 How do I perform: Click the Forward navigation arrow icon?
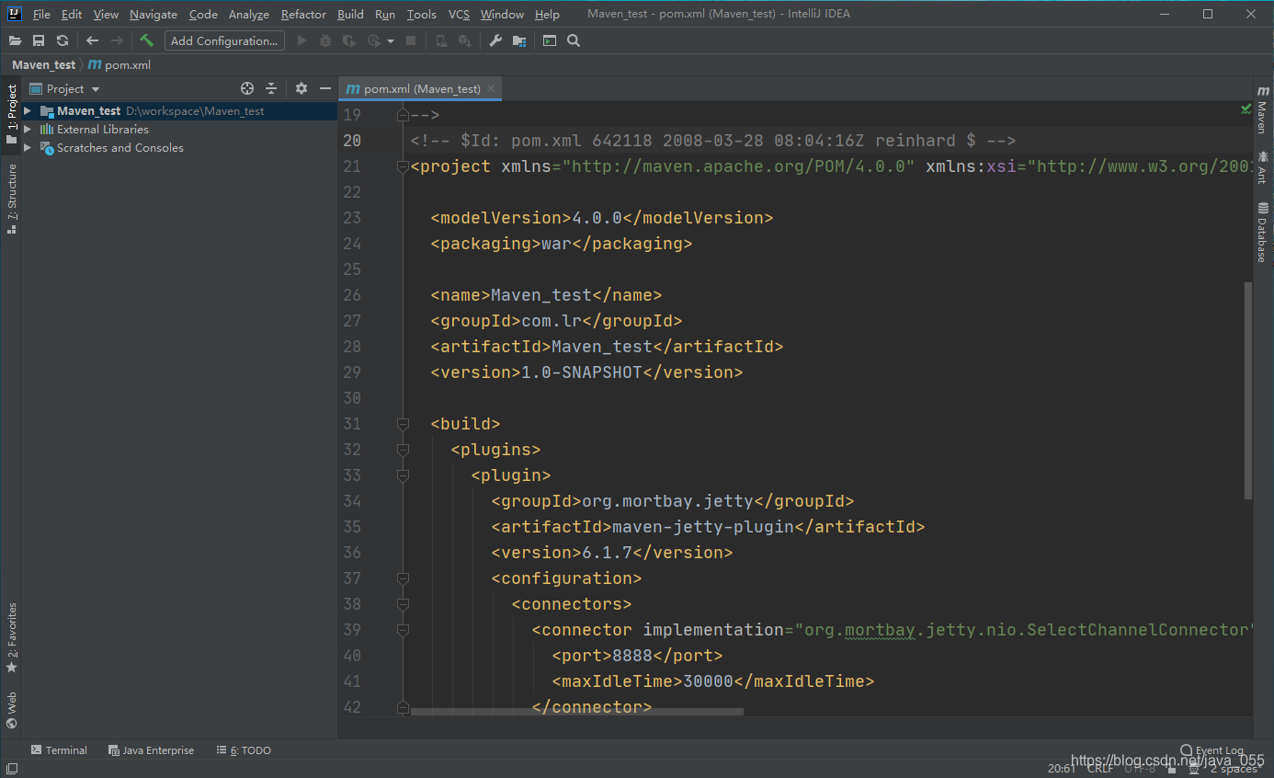point(117,40)
